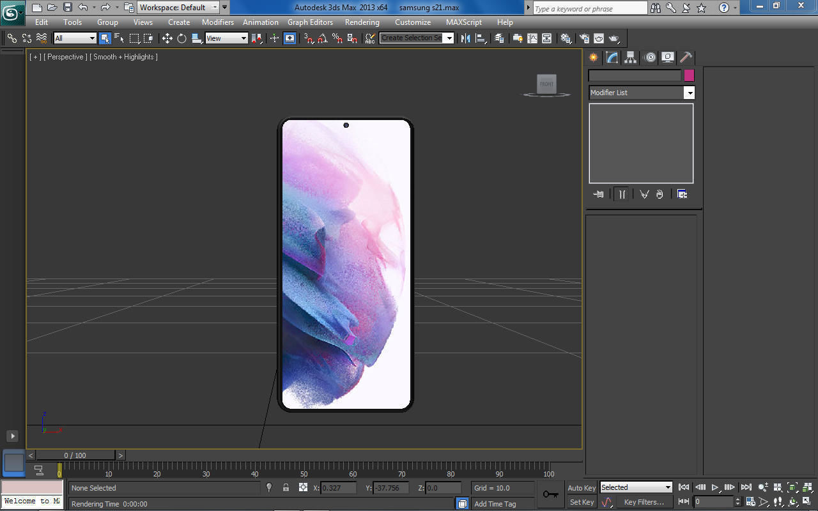Toggle Percent Snap
Image resolution: width=818 pixels, height=511 pixels.
coord(337,38)
